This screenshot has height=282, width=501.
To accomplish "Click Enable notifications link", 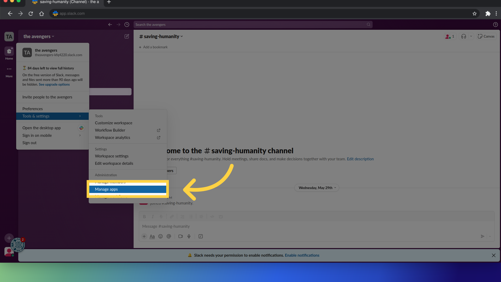I will (x=302, y=255).
